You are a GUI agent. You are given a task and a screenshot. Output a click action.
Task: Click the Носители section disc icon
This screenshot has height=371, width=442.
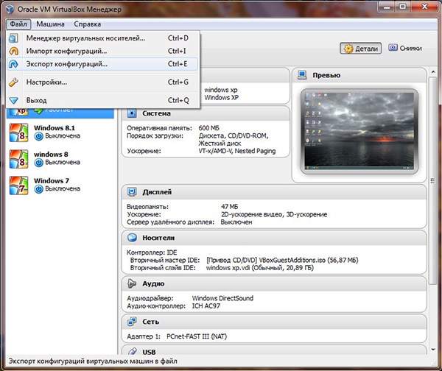131,238
